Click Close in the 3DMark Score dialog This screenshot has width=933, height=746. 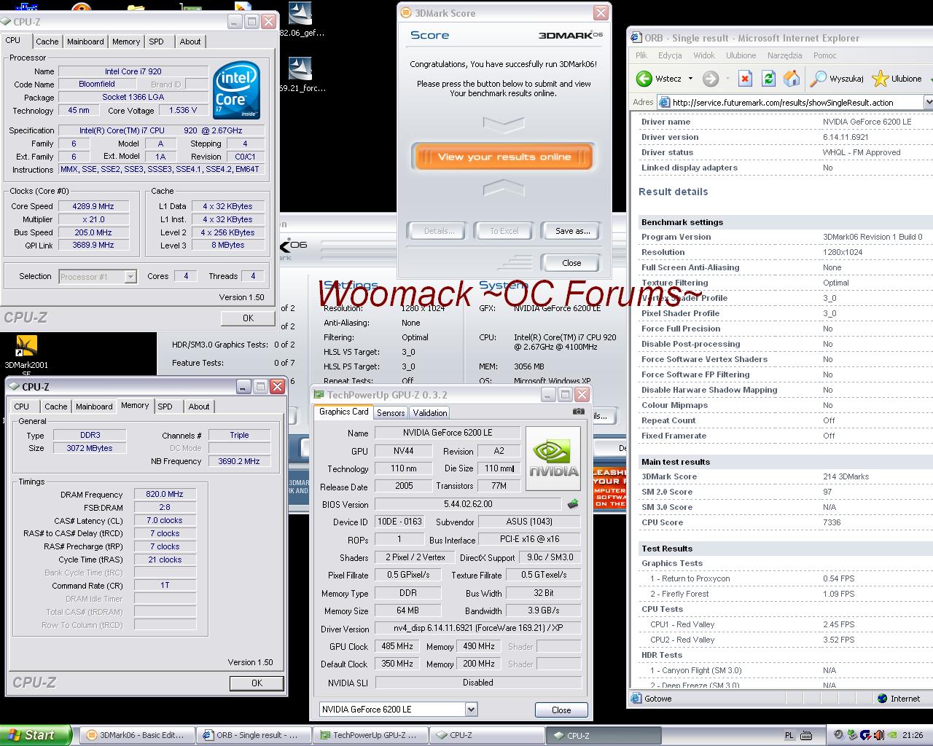coord(571,263)
